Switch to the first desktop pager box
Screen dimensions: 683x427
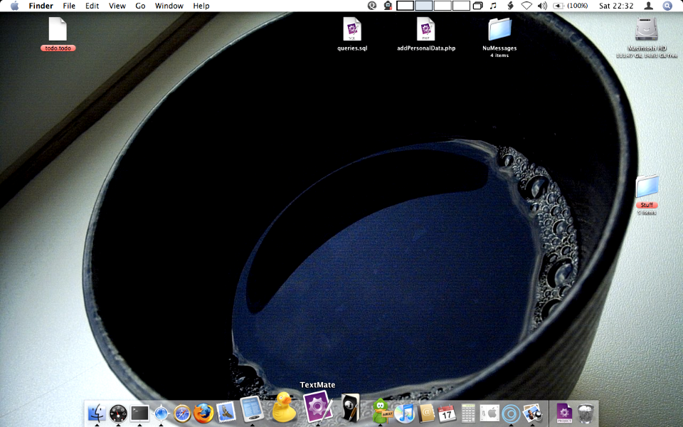(x=405, y=6)
